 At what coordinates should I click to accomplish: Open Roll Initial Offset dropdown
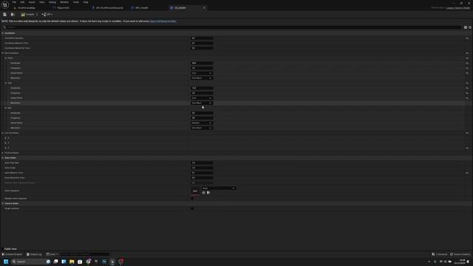coord(202,123)
